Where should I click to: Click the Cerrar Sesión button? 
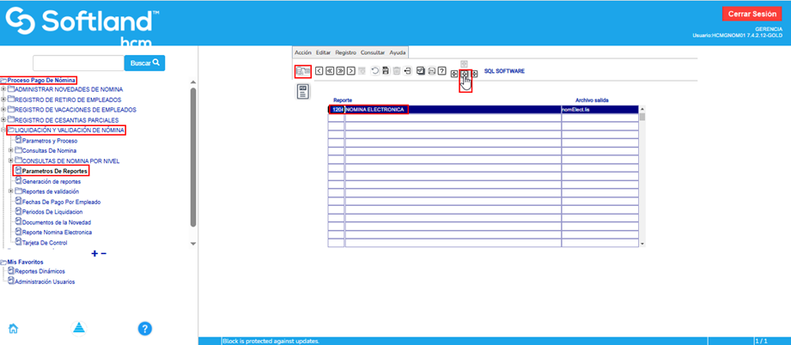(752, 14)
